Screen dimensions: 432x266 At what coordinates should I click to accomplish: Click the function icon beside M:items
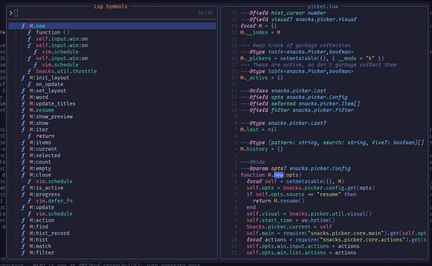point(24,143)
